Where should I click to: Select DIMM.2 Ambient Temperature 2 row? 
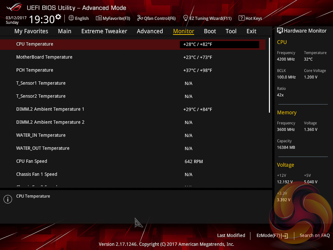click(133, 122)
